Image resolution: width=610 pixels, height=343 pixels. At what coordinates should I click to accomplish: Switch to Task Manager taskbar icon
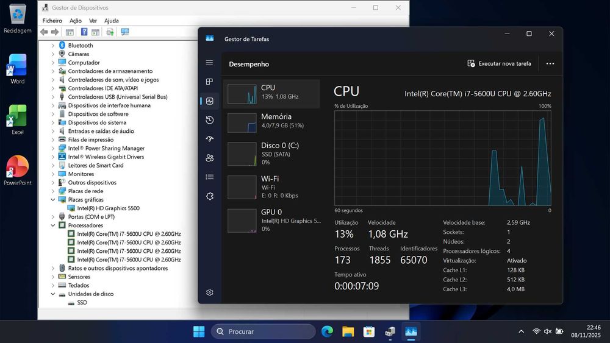click(411, 331)
